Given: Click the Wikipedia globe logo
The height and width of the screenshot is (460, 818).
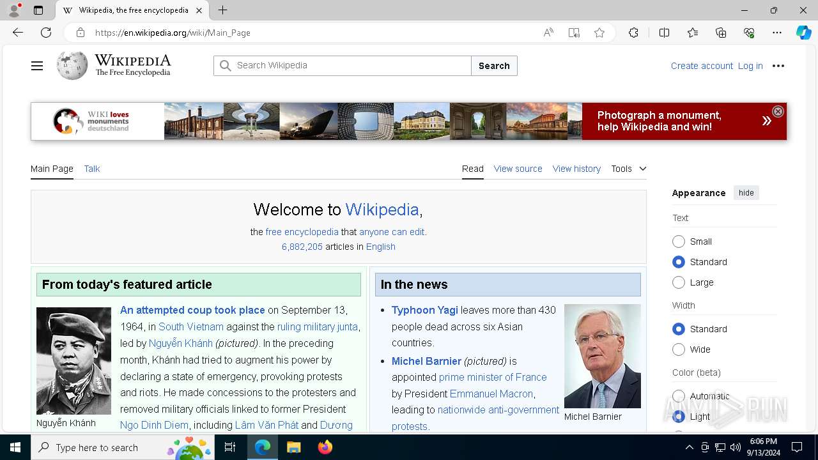Looking at the screenshot, I should click(72, 65).
